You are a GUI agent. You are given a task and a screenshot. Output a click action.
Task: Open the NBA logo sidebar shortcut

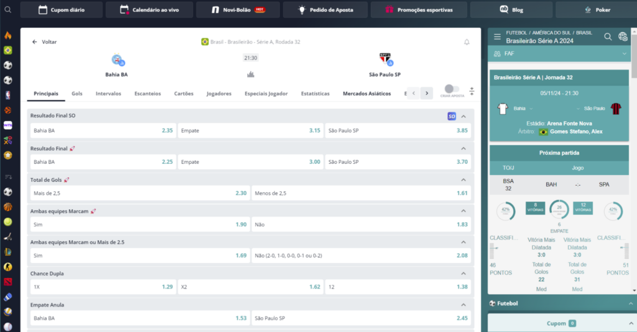pos(7,95)
